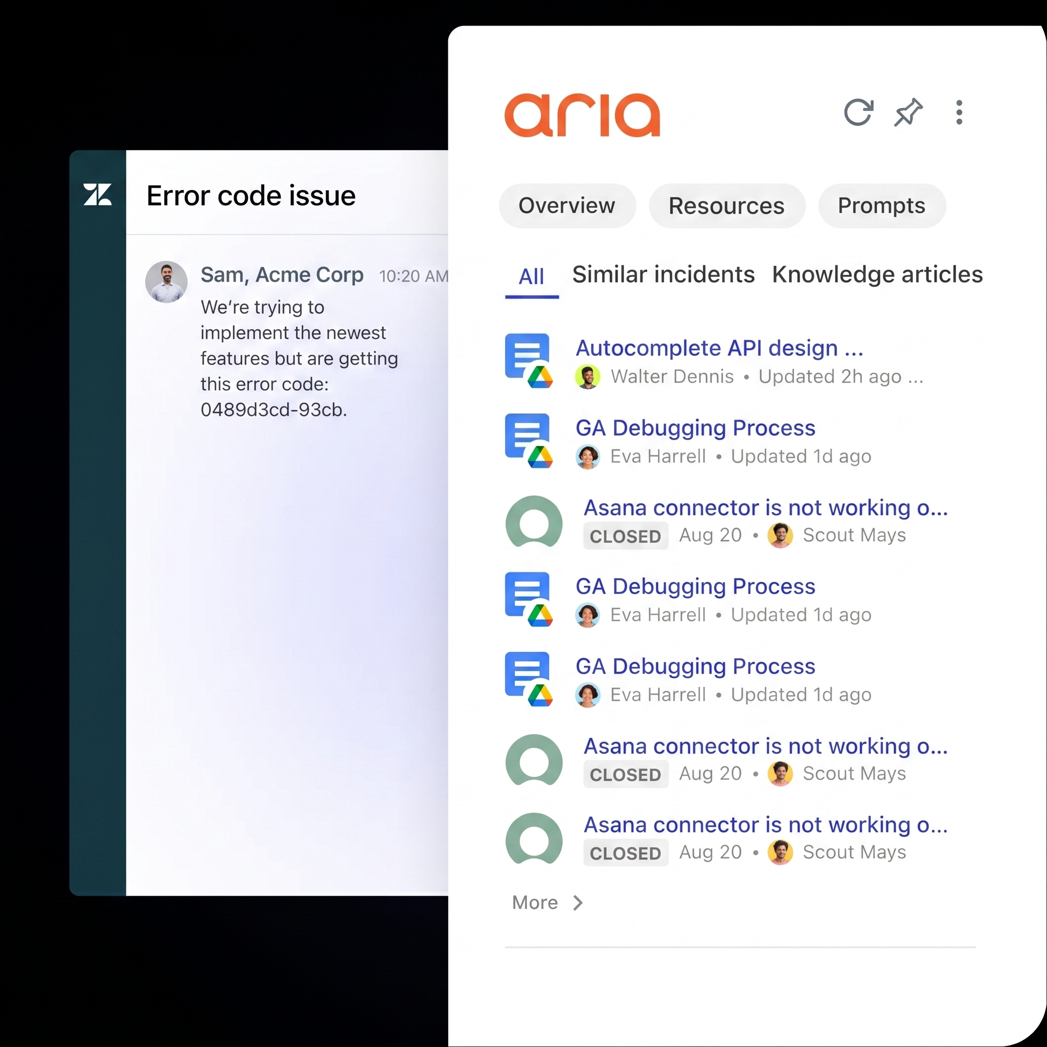Click Scout Mays's avatar in the last Asana connector row
This screenshot has width=1047, height=1047.
click(780, 852)
